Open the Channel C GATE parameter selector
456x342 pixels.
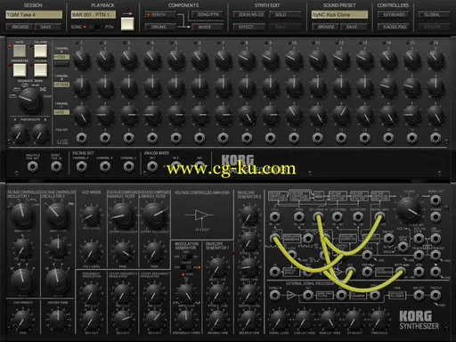point(61,112)
